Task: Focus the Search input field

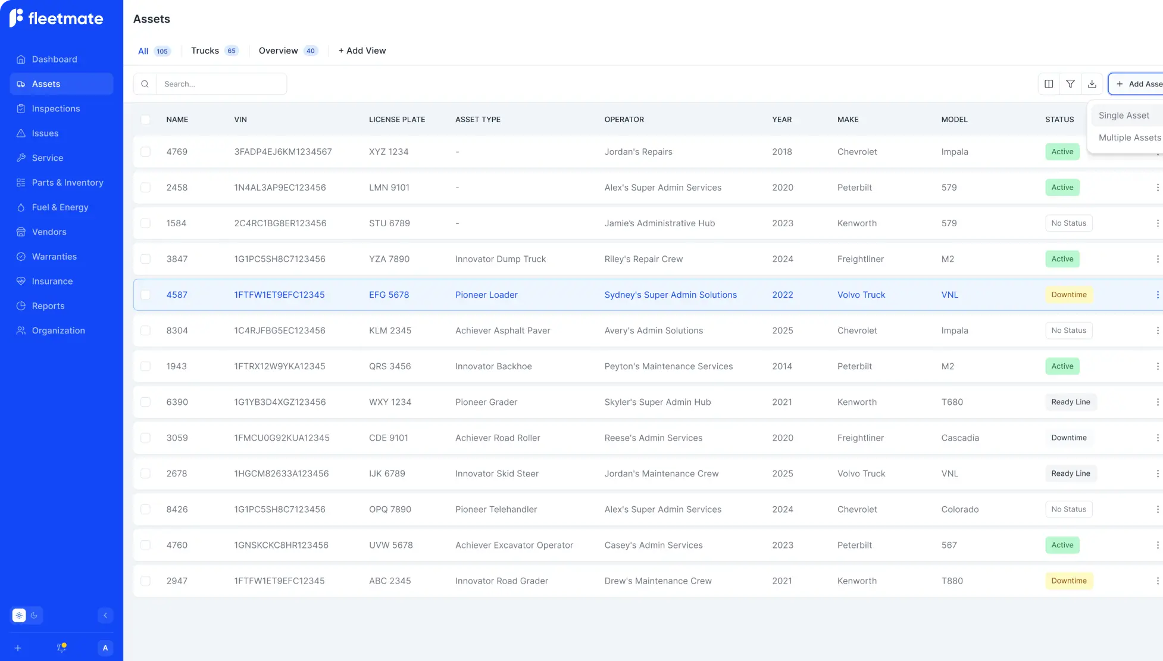Action: (x=221, y=84)
